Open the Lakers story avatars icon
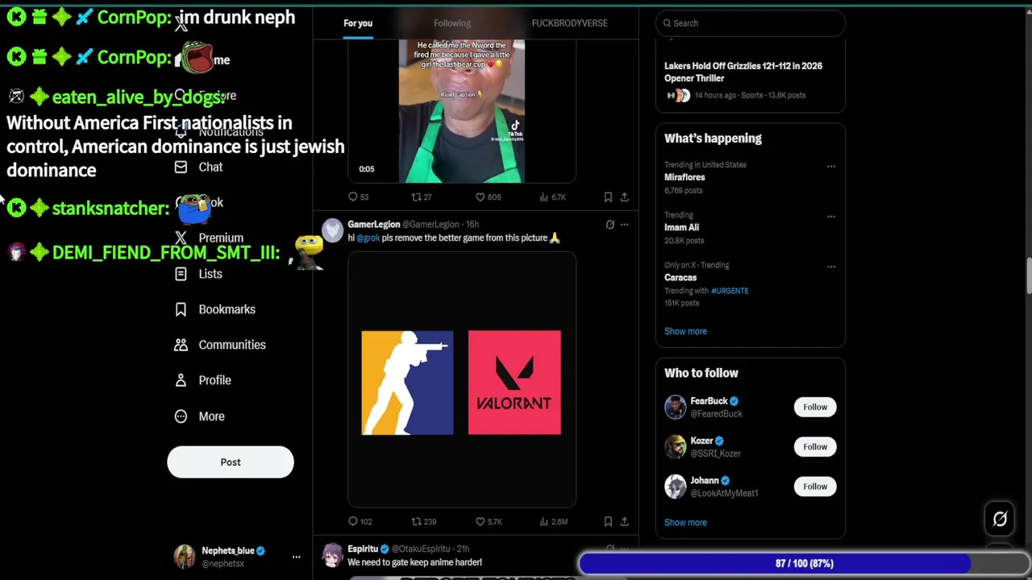Image resolution: width=1032 pixels, height=580 pixels. point(678,96)
